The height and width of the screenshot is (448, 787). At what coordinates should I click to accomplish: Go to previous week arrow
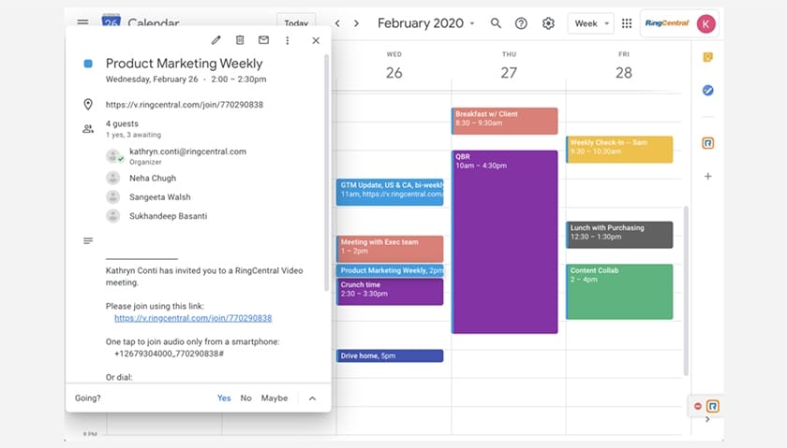(338, 23)
